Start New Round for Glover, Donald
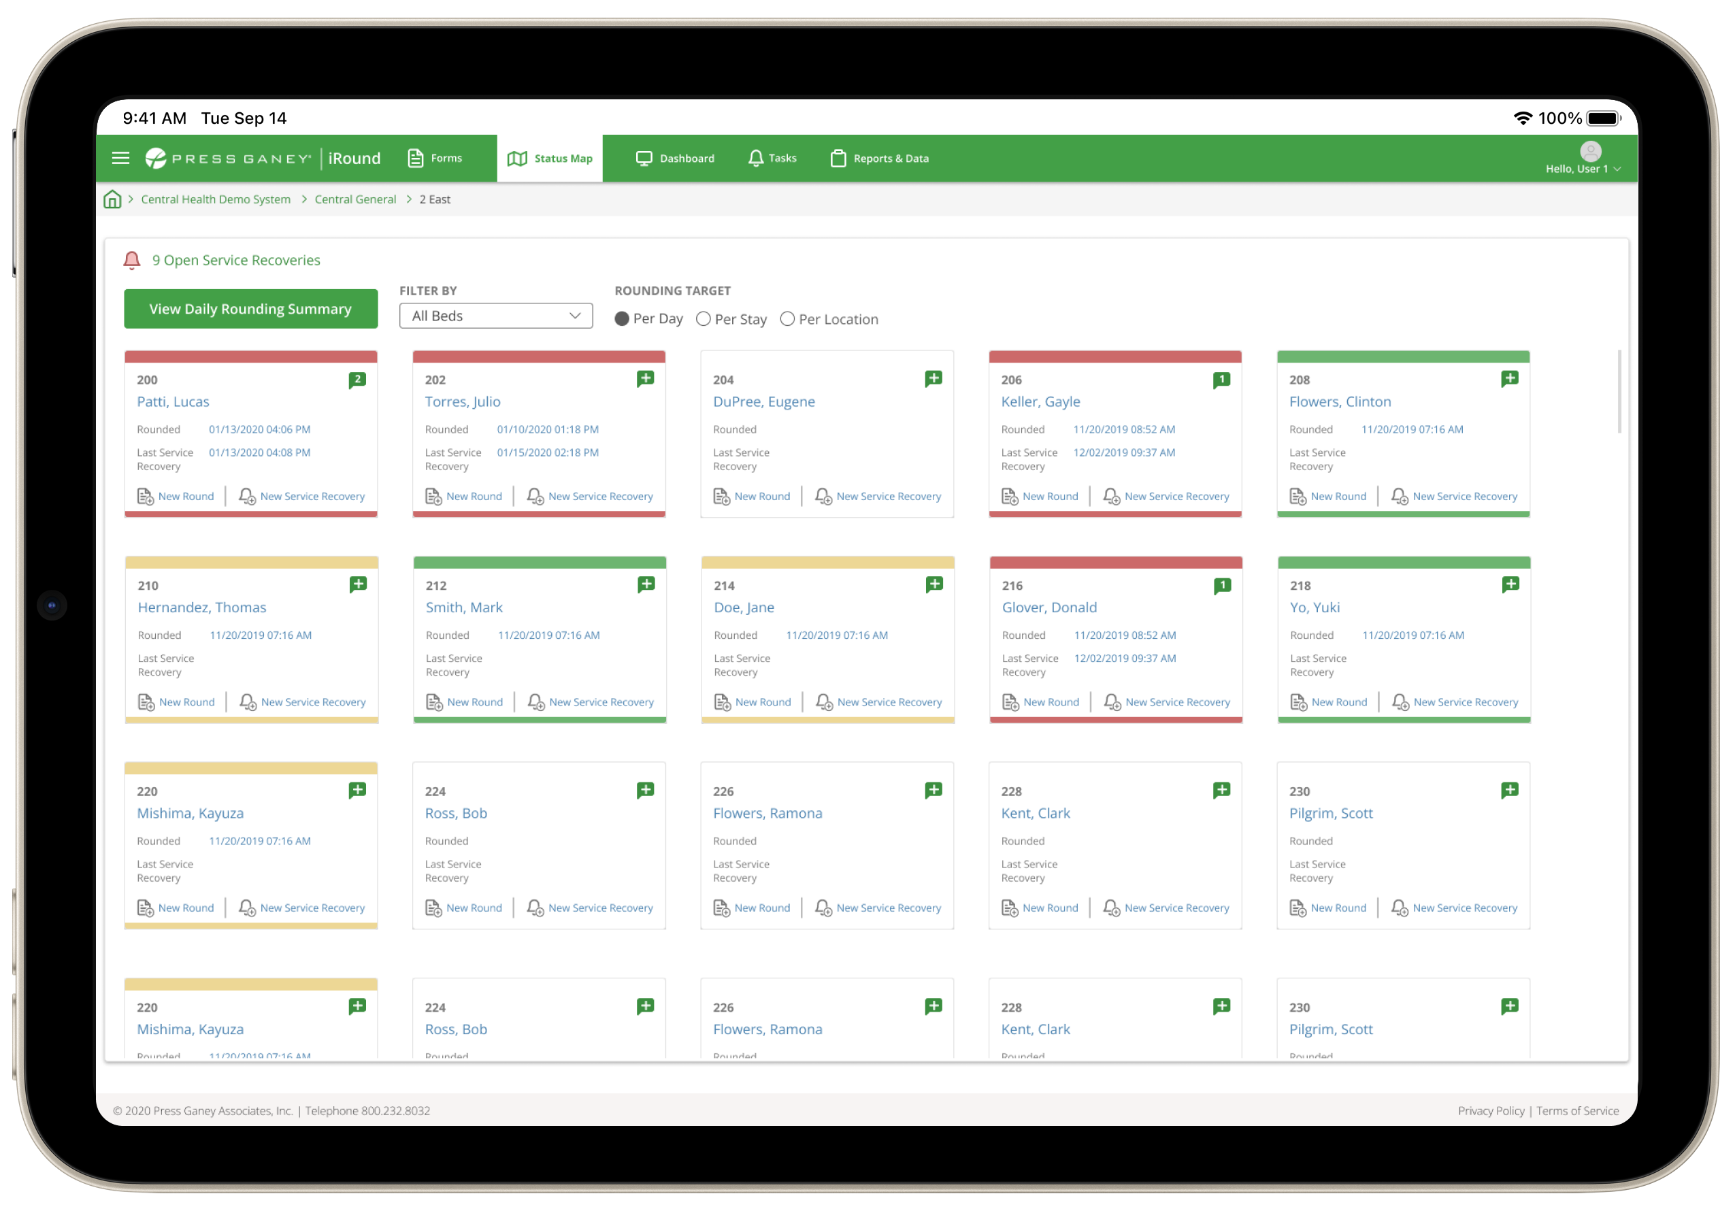 [1040, 703]
